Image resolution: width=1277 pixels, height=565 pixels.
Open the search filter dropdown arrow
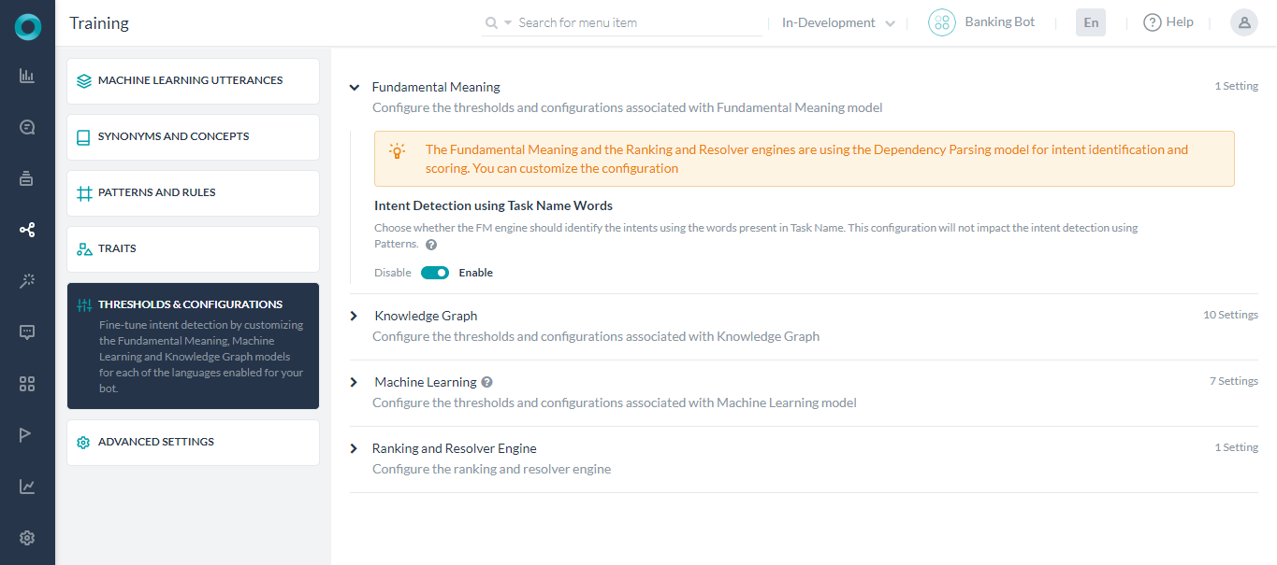point(508,22)
